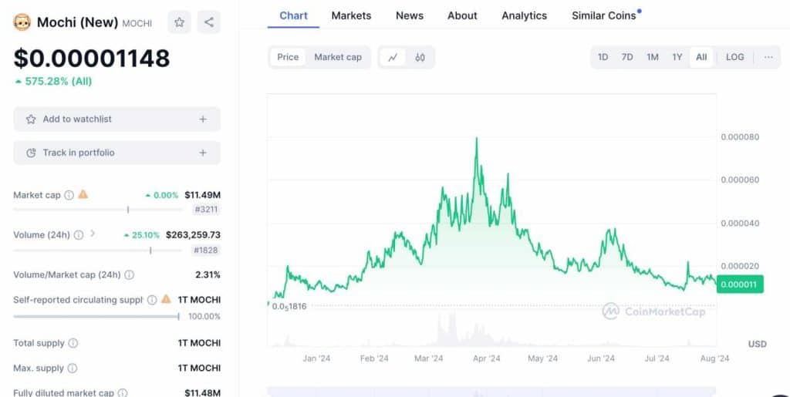The width and height of the screenshot is (790, 397).
Task: Click the Mochi (New) coin name
Action: pos(78,22)
